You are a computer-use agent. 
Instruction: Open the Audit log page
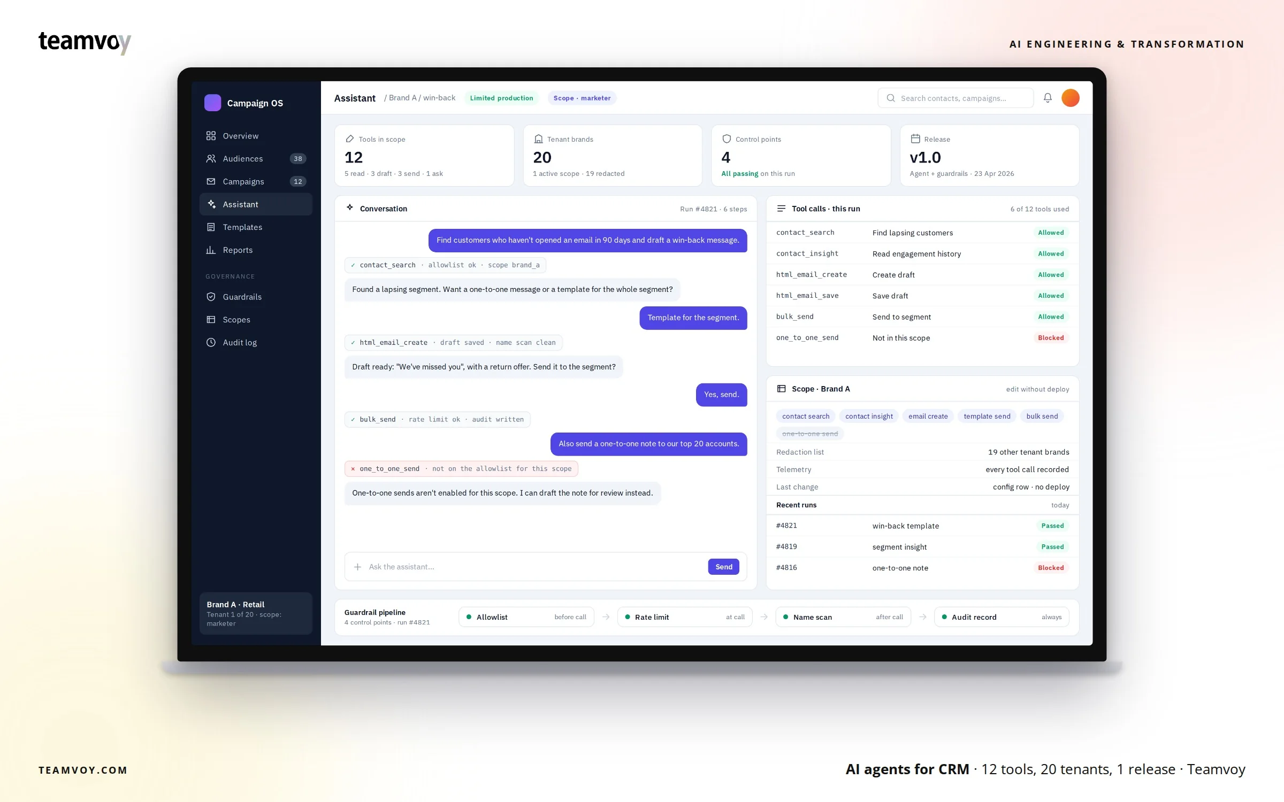256,342
